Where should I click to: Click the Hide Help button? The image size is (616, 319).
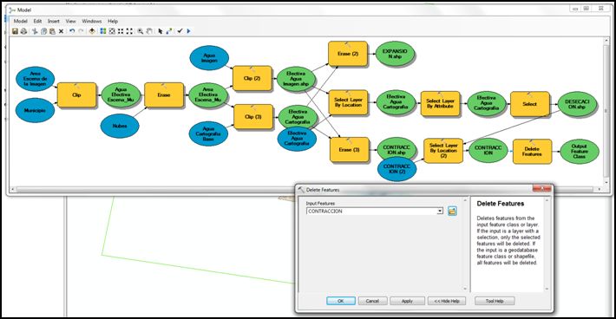tap(447, 301)
